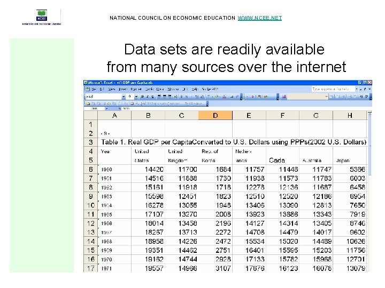Select cell with value 16401
The height and width of the screenshot is (288, 385).
[249, 250]
